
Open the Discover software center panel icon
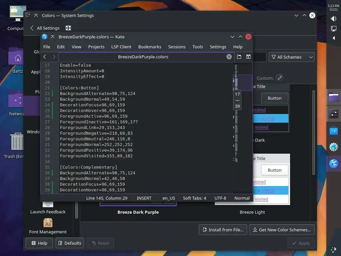(x=334, y=131)
